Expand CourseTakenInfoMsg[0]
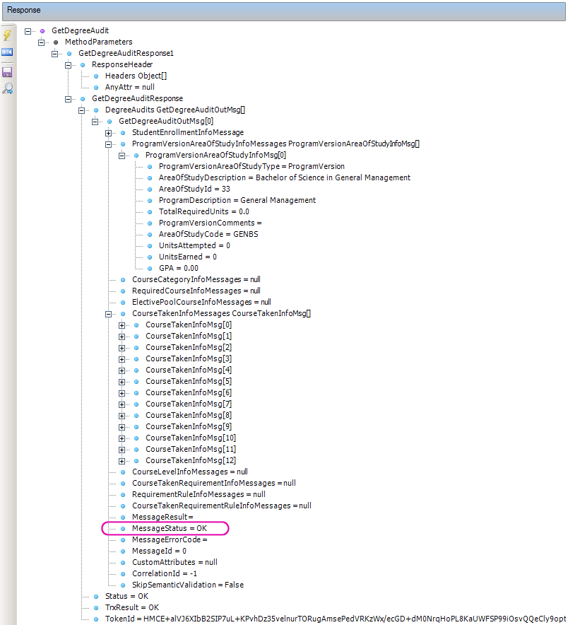This screenshot has height=625, width=568. pyautogui.click(x=122, y=325)
